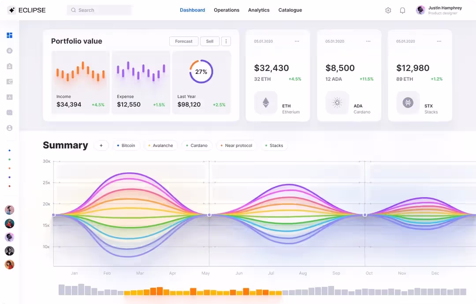Click the Ethereum coin icon

[266, 103]
